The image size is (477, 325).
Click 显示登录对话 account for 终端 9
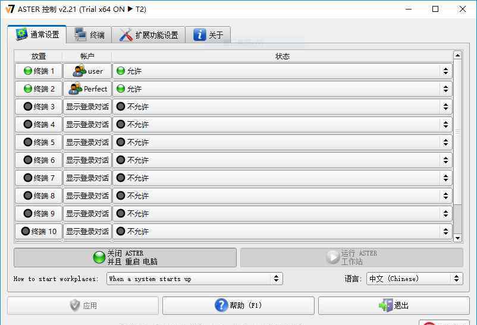[87, 213]
